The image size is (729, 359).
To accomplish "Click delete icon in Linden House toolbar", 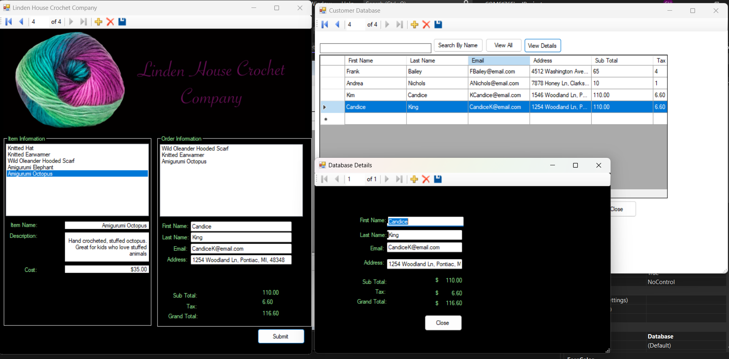I will [x=110, y=22].
